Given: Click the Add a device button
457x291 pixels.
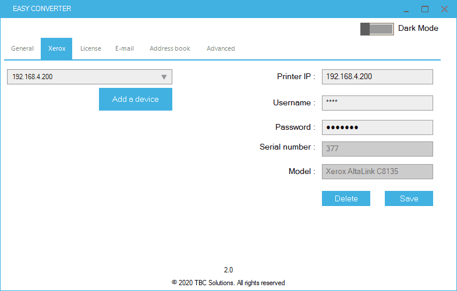Looking at the screenshot, I should point(136,100).
